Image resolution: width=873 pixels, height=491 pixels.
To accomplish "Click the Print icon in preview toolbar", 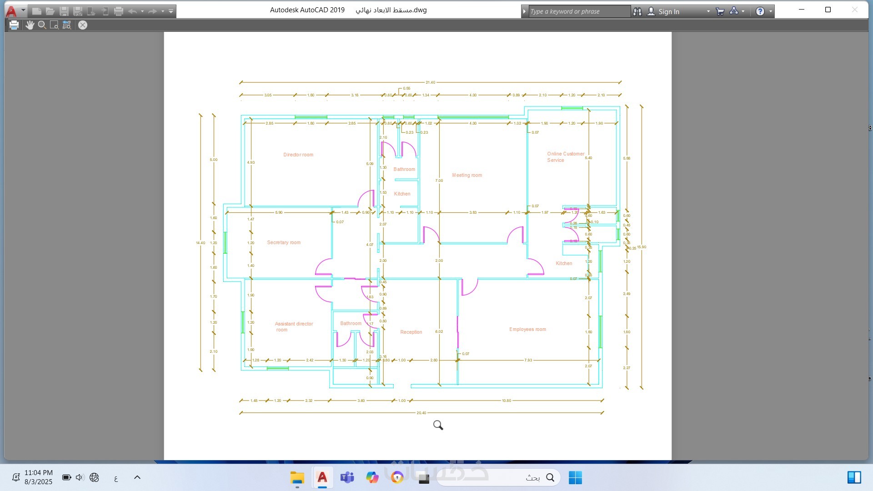I will click(x=14, y=25).
